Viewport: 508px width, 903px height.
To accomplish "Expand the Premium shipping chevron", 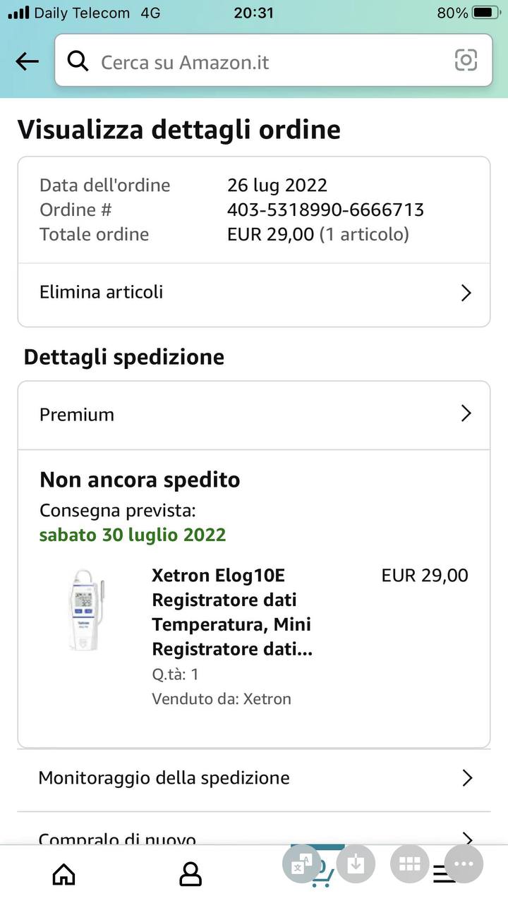I will pos(466,413).
